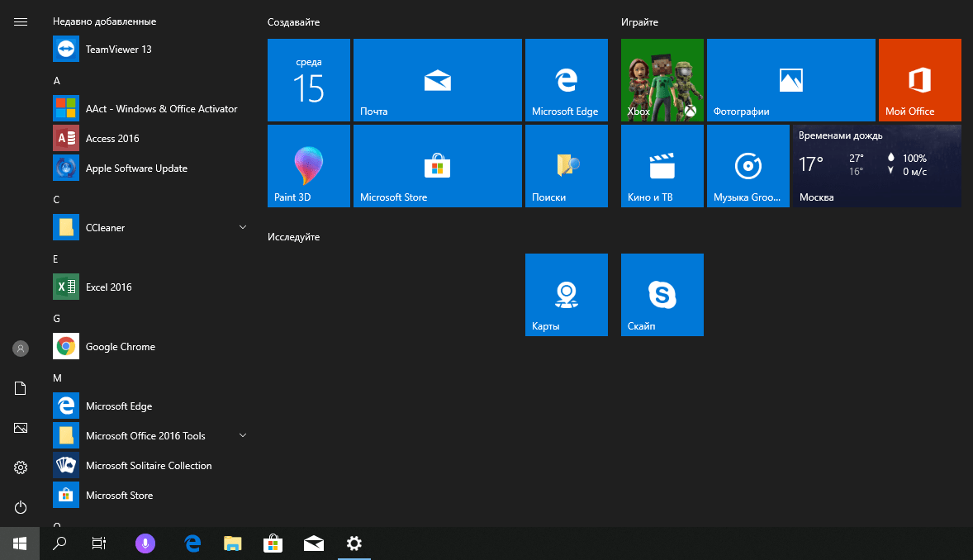Expand Microsoft Office 2016 Tools chevron
The image size is (973, 560).
[243, 436]
